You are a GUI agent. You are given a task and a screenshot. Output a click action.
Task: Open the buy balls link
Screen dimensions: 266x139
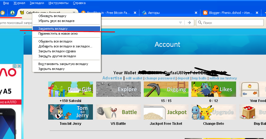click(199, 78)
